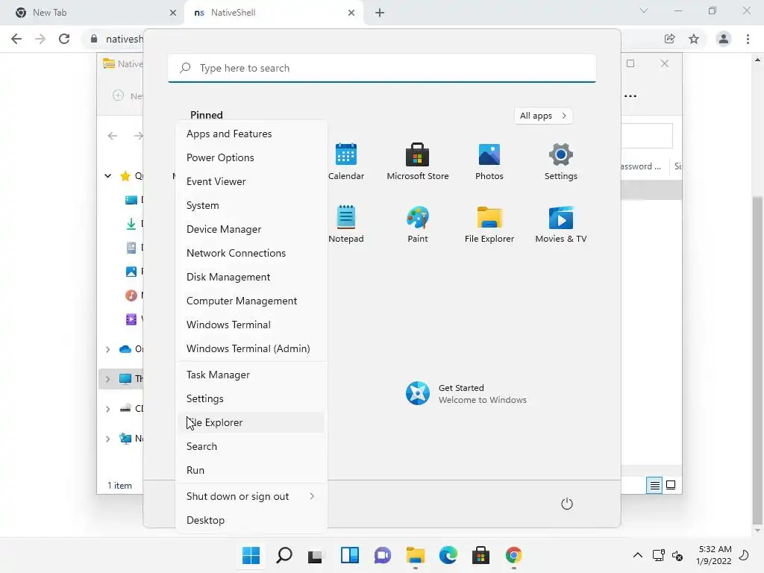The width and height of the screenshot is (764, 573).
Task: Select Device Manager menu entry
Action: (251, 230)
